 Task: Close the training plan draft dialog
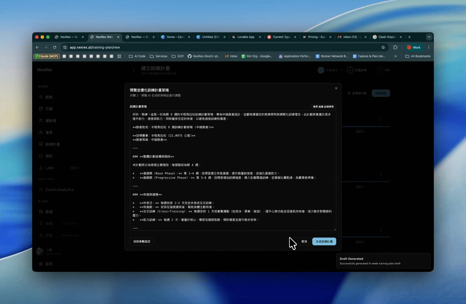(336, 88)
